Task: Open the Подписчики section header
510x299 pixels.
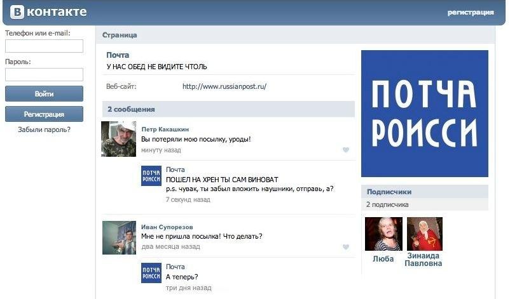Action: click(x=389, y=191)
